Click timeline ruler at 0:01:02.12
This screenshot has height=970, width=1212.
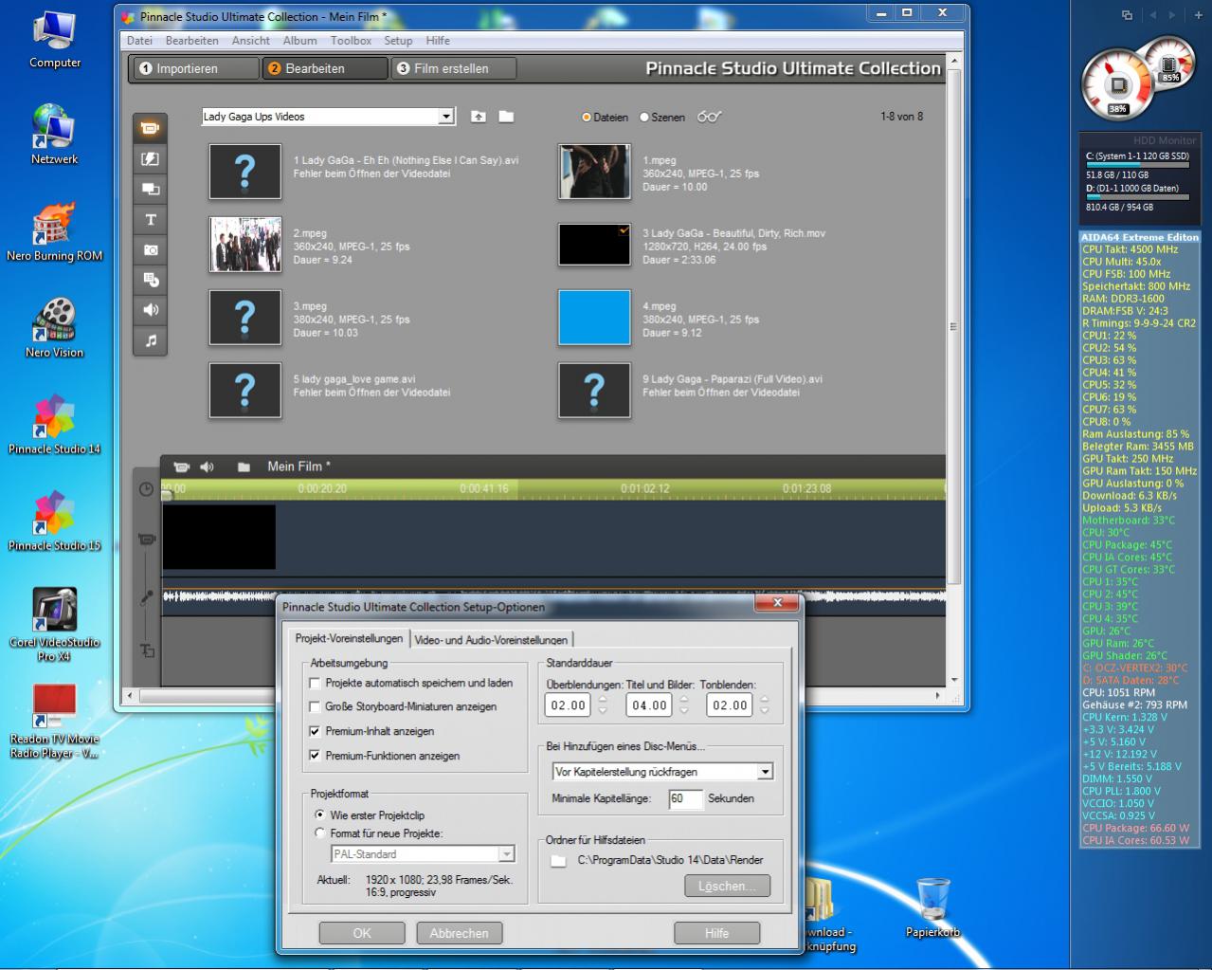[645, 489]
